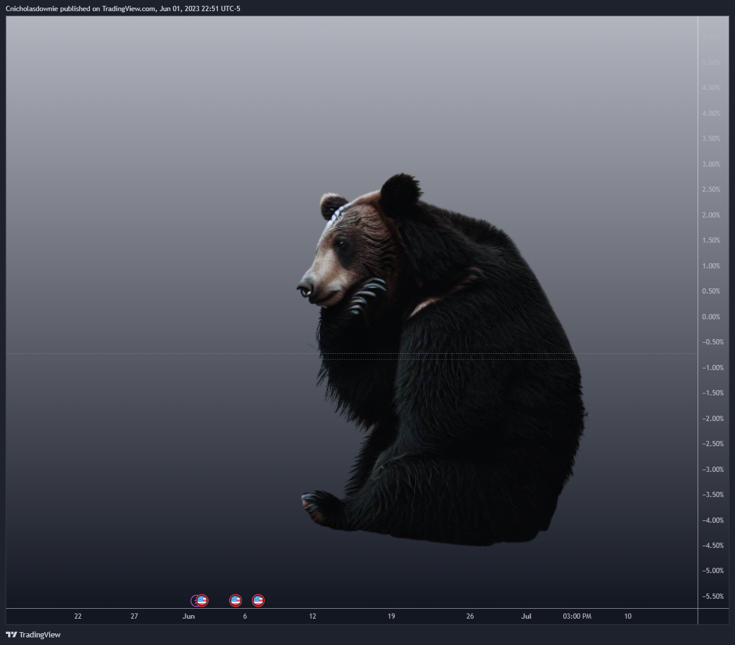Click the TradingView logo at bottom left

(33, 634)
